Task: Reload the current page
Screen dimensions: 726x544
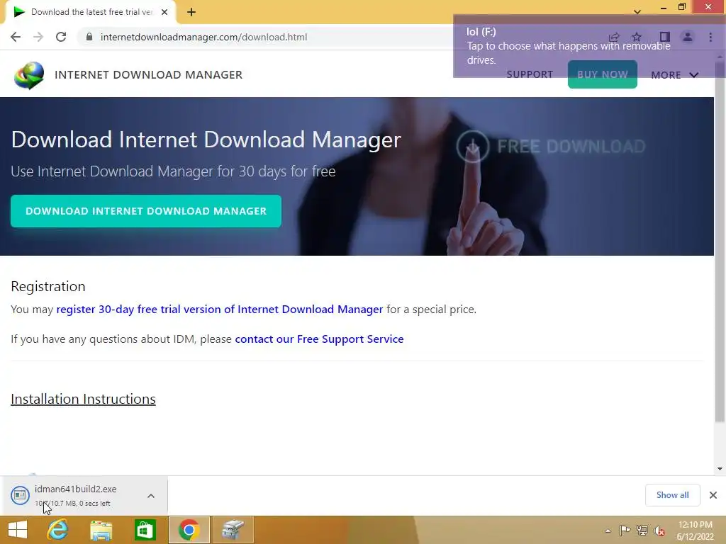Action: click(61, 37)
